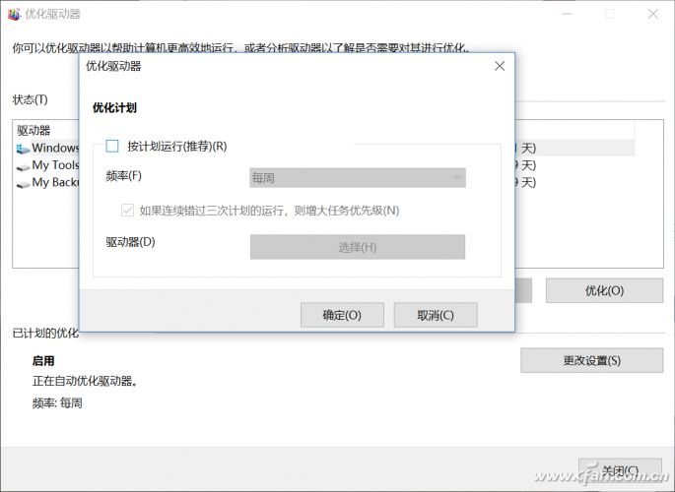Click the 优化计划 heading text
The image size is (675, 492).
click(x=114, y=107)
